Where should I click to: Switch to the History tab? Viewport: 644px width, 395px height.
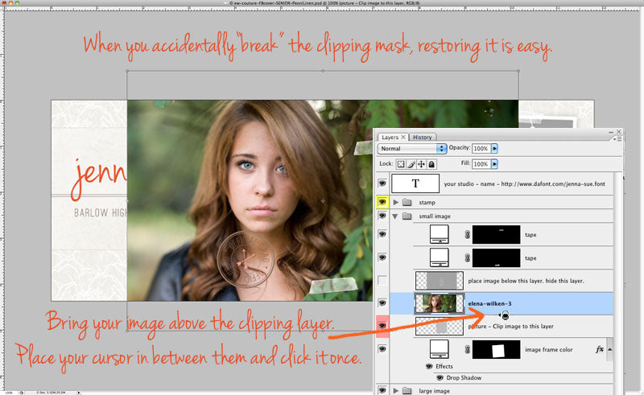423,137
